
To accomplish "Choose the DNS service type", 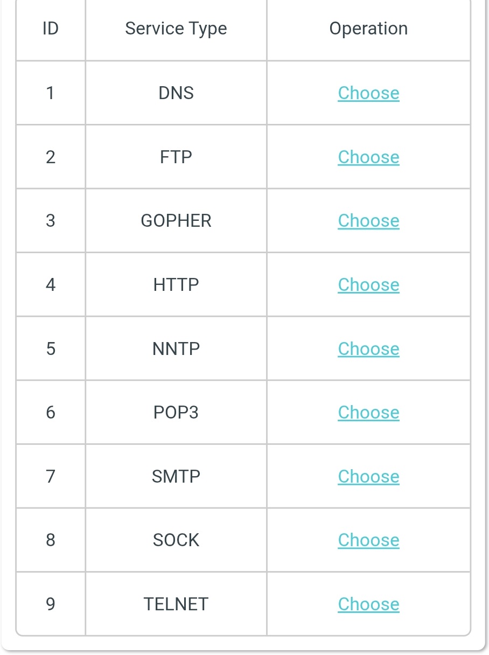I will 368,93.
